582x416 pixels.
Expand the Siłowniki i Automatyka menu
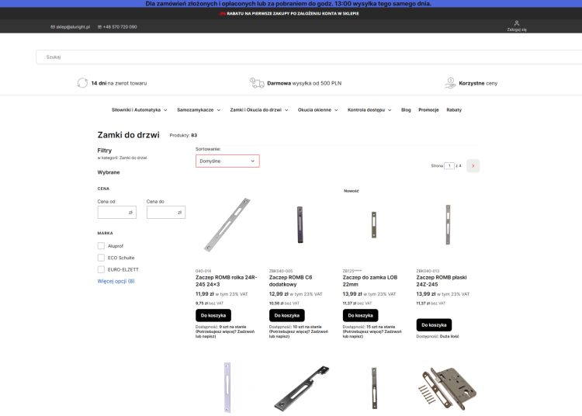pyautogui.click(x=140, y=109)
